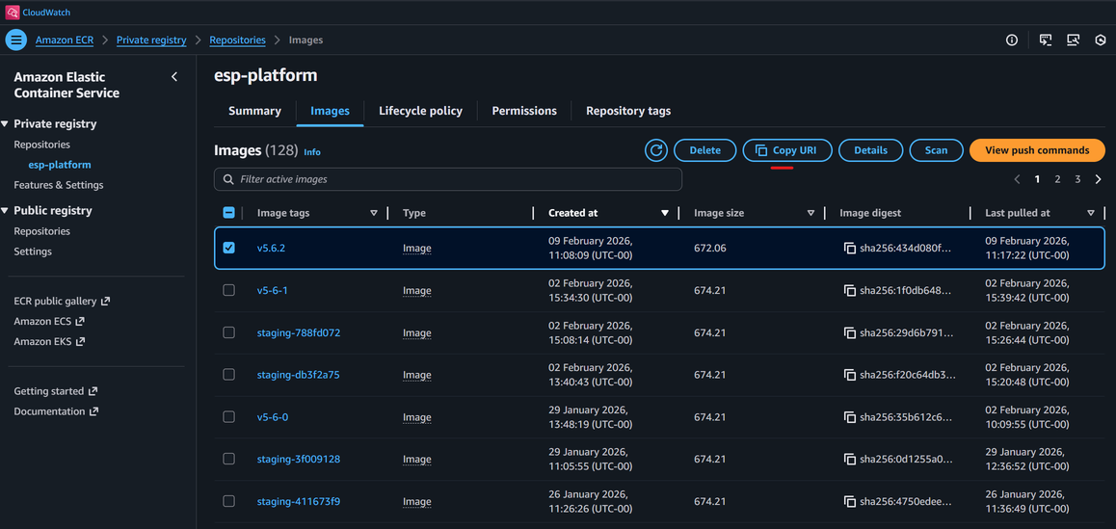
Task: Open the hamburger navigation menu icon
Action: click(16, 40)
